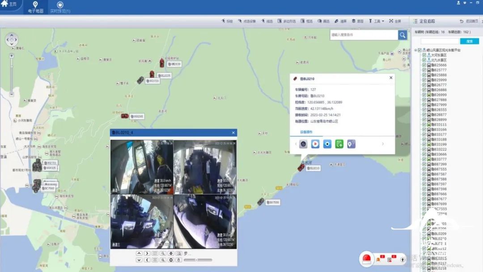Open the video playback icon in vehicle popup
Image resolution: width=483 pixels, height=272 pixels.
tap(315, 144)
